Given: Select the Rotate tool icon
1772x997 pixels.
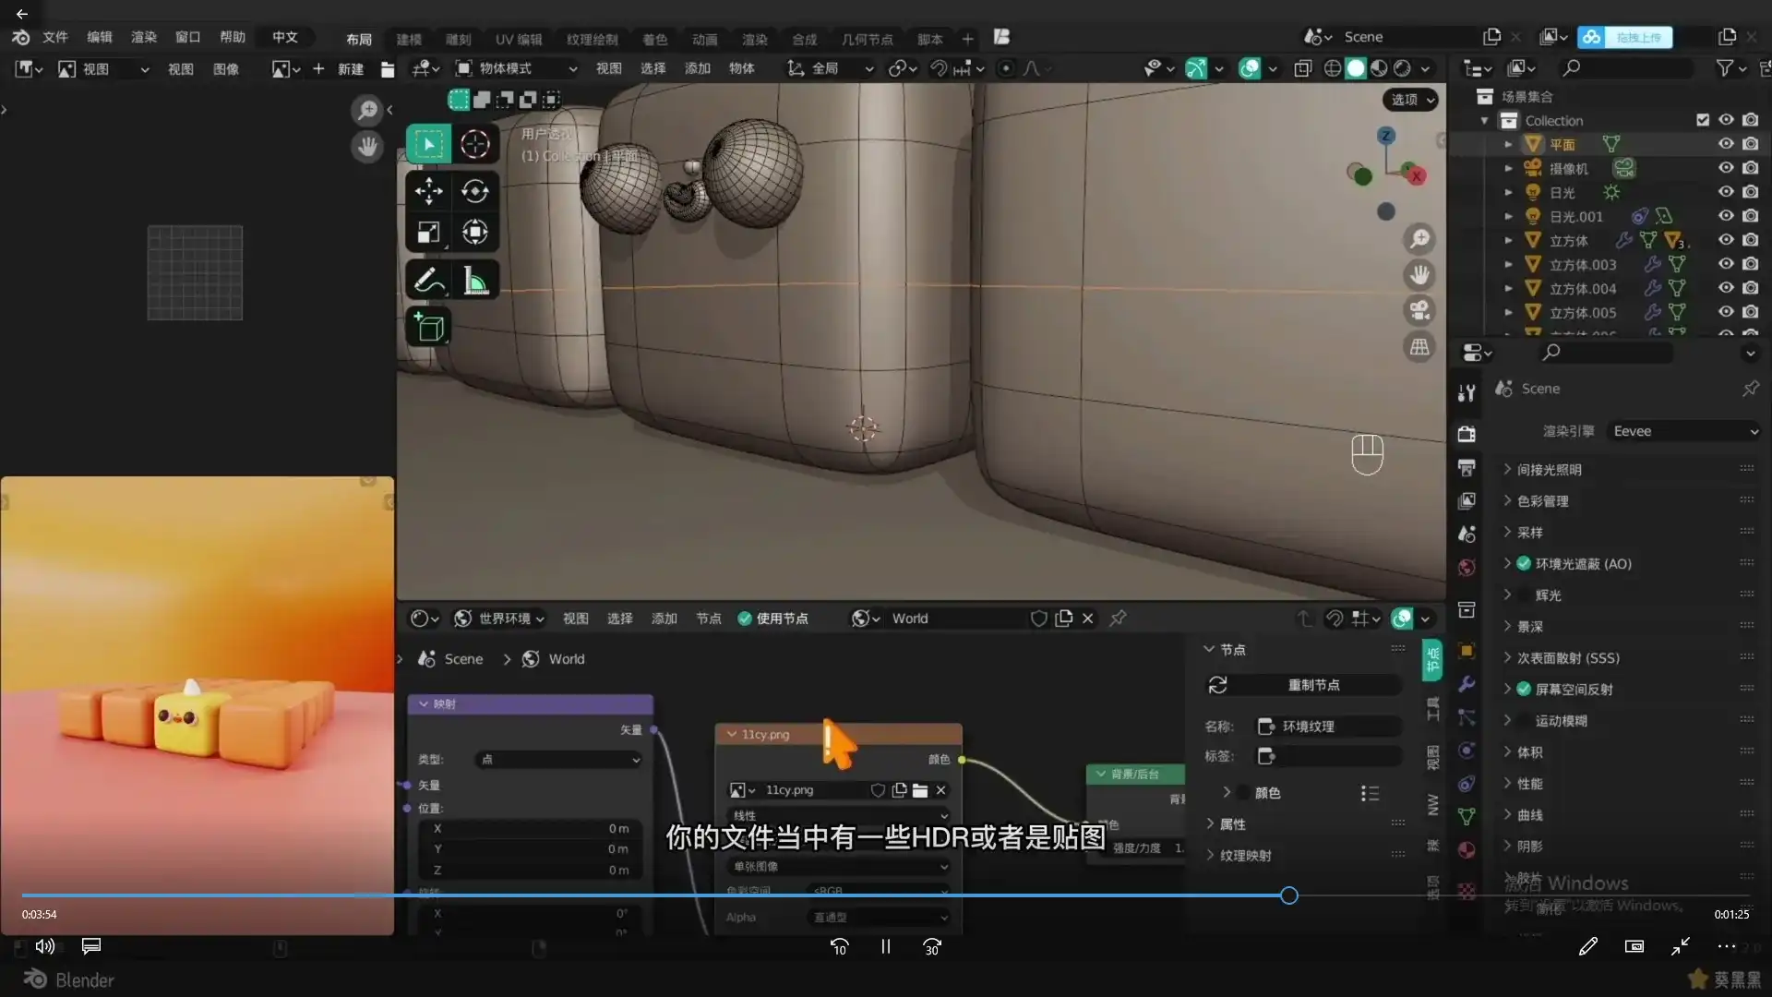Looking at the screenshot, I should tap(475, 191).
